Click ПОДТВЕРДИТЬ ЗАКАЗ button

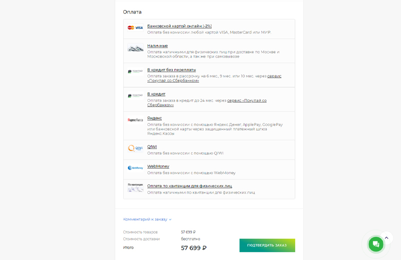[x=267, y=245]
